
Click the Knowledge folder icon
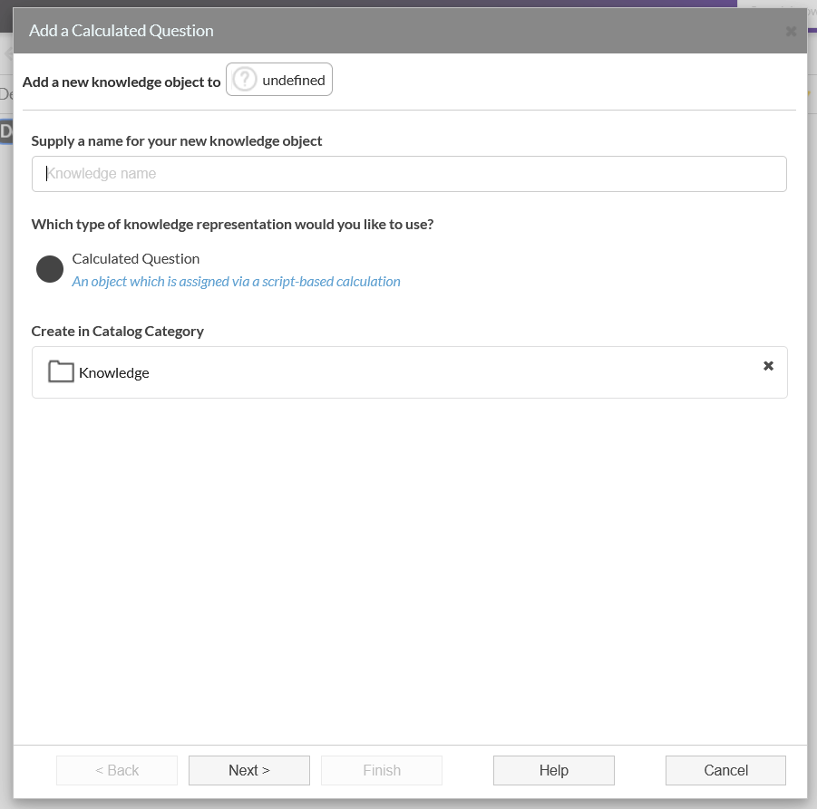61,371
